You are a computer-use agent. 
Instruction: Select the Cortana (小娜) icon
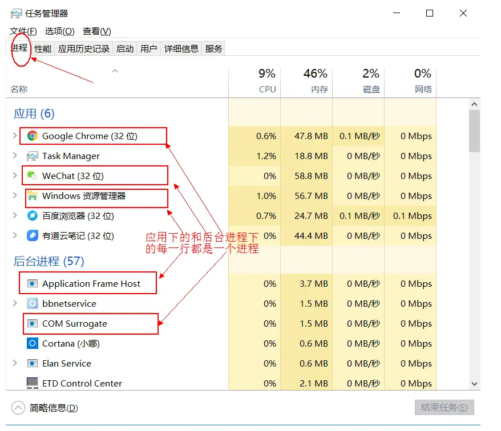[x=34, y=343]
